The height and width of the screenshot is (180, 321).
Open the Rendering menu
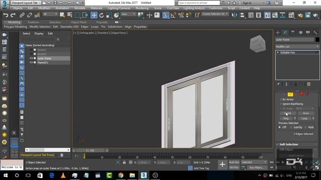(142, 8)
